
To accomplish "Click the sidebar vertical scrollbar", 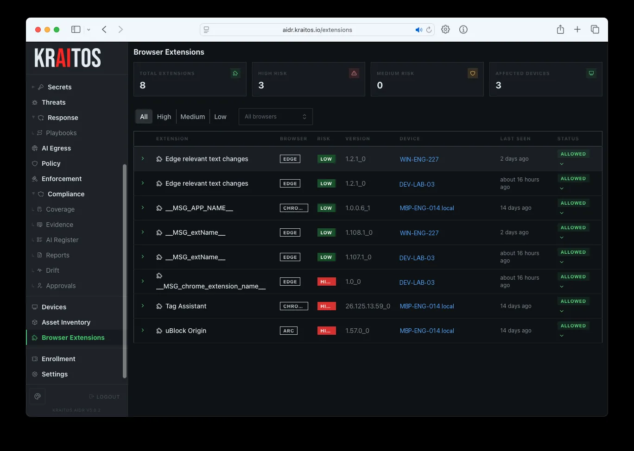I will tap(124, 271).
